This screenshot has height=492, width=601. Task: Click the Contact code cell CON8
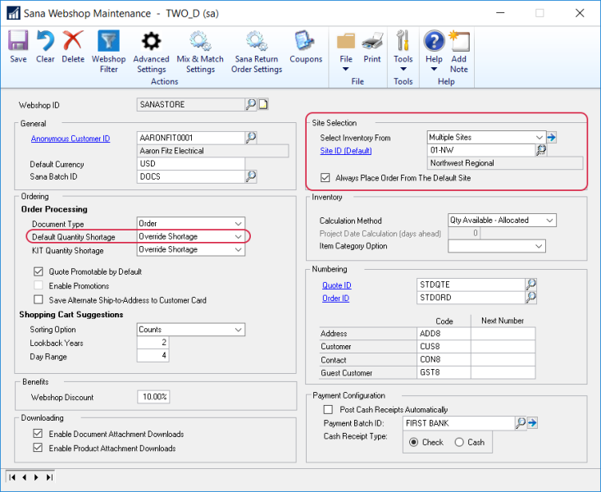click(444, 359)
